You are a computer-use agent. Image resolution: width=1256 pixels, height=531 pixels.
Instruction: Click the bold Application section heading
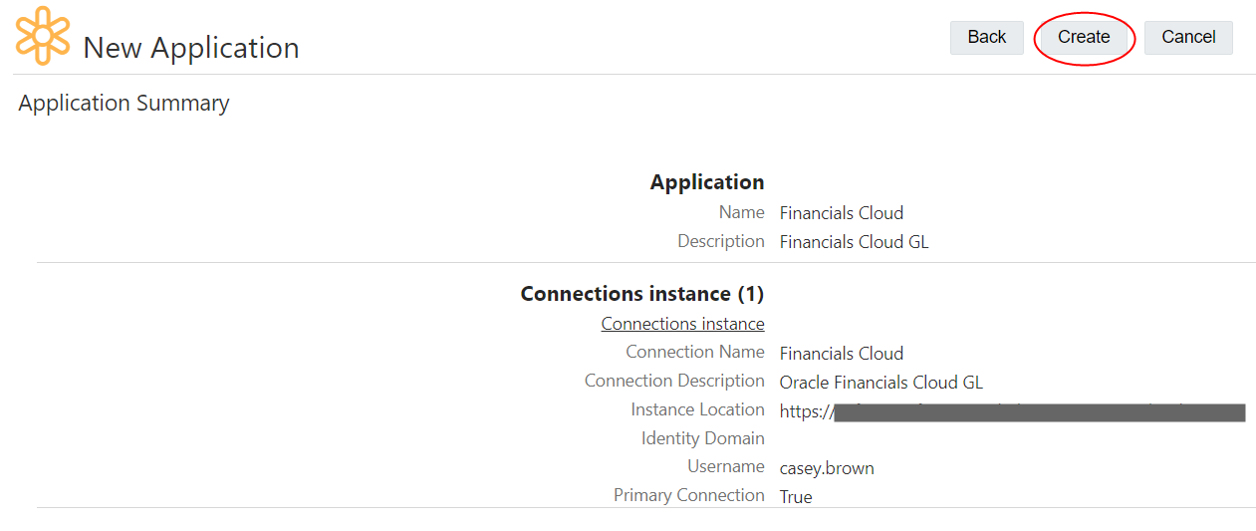(x=707, y=182)
